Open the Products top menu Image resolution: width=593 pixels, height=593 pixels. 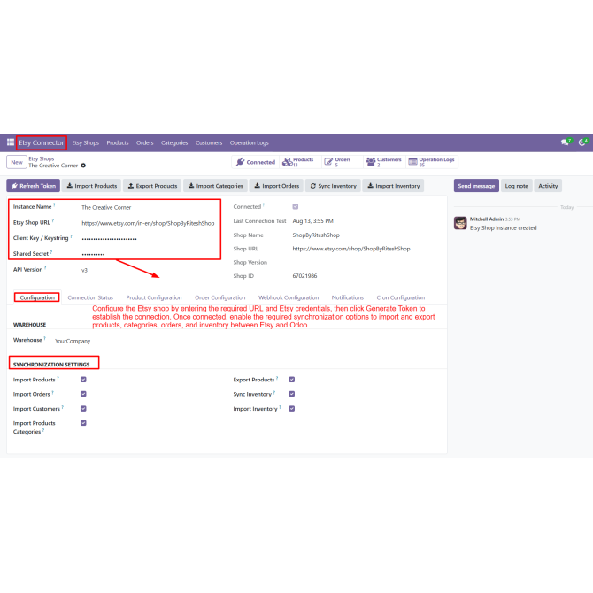click(118, 142)
